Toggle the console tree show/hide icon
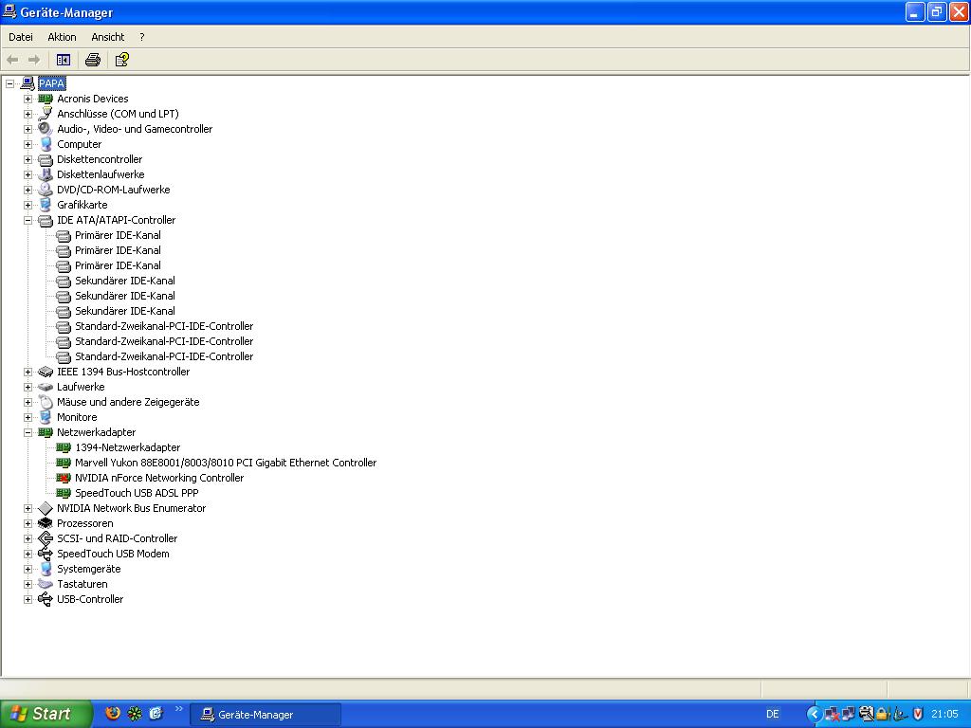The height and width of the screenshot is (728, 971). [x=64, y=60]
